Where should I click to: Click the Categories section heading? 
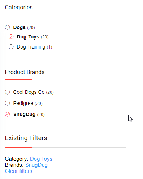click(19, 8)
